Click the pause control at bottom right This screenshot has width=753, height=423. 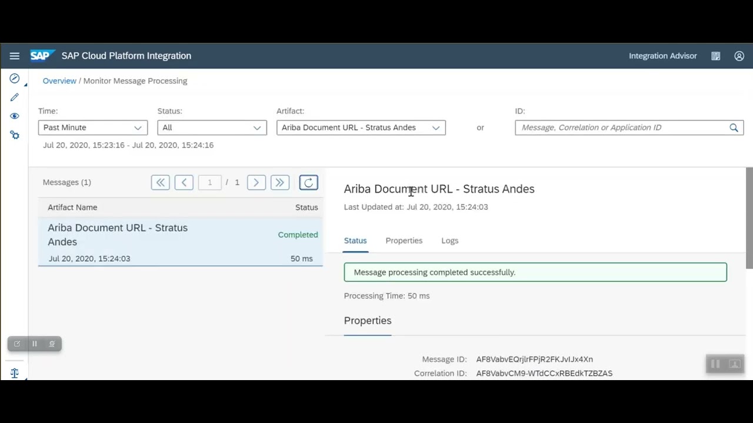coord(715,364)
